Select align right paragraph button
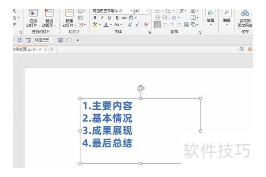Screen dimensions: 266x177 pyautogui.click(x=172, y=25)
